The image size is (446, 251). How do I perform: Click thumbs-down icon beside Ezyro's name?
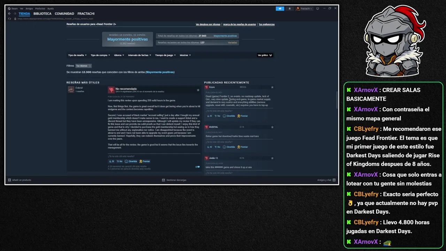(x=207, y=87)
